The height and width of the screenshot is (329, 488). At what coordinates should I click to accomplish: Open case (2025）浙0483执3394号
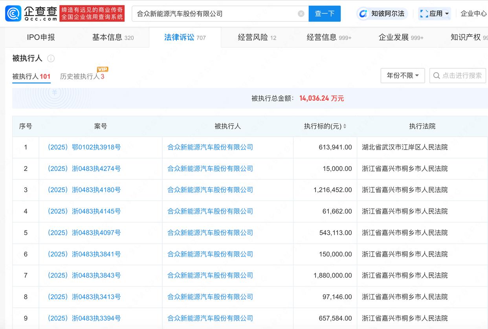coord(84,318)
